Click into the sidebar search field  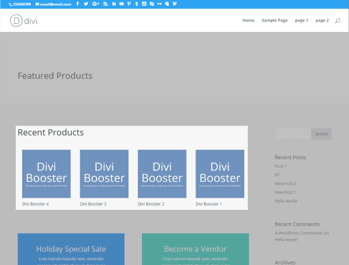coord(293,134)
